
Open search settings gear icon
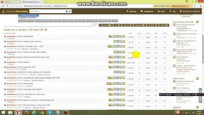click(x=67, y=11)
